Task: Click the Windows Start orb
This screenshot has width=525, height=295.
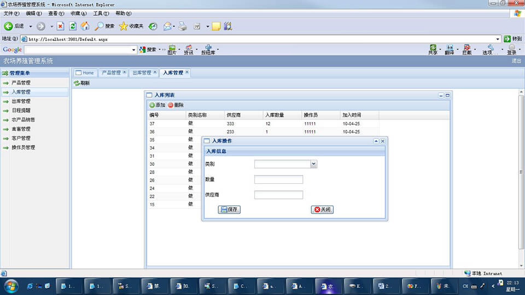Action: click(11, 286)
